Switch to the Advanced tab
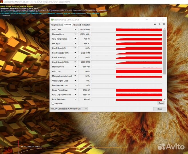 [x=77, y=25]
